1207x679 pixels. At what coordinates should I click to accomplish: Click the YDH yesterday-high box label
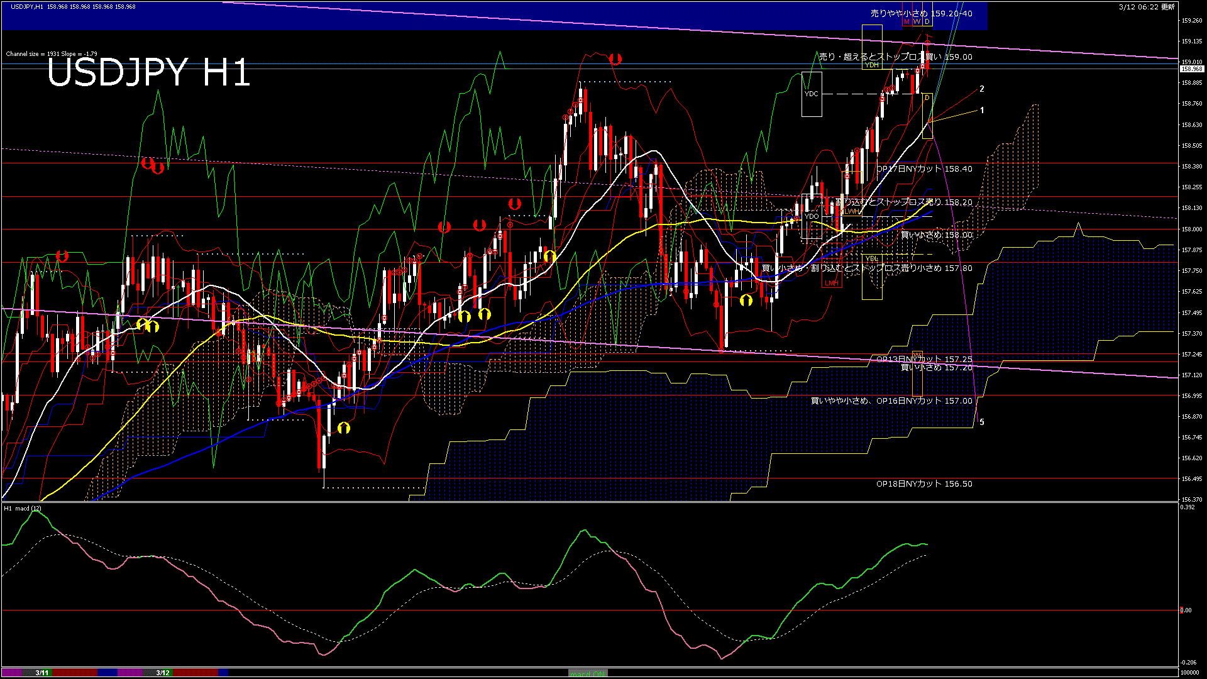(872, 65)
